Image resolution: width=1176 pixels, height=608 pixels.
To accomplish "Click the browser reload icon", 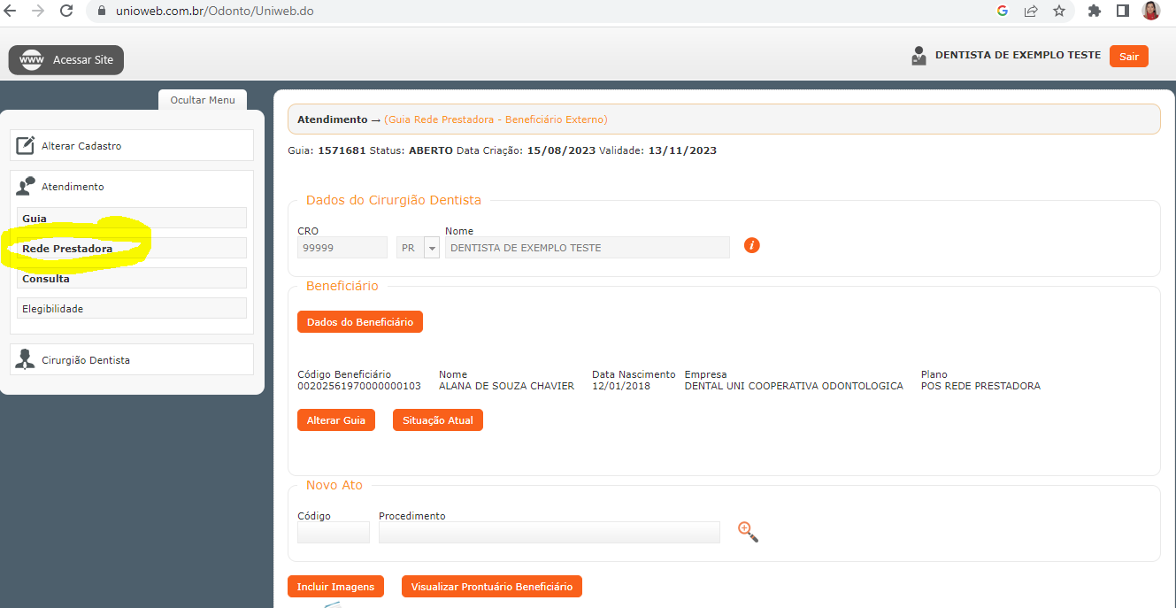I will point(66,12).
